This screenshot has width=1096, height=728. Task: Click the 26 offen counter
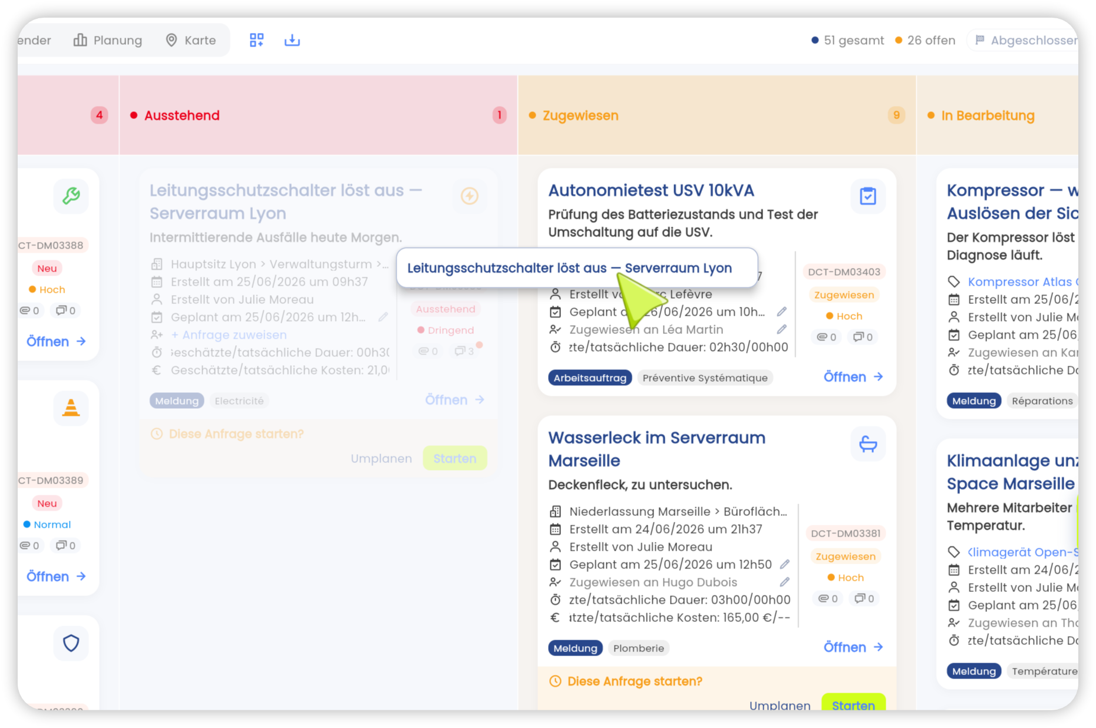coord(925,40)
